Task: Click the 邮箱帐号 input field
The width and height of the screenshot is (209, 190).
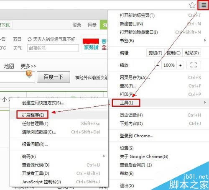Action: 53,48
